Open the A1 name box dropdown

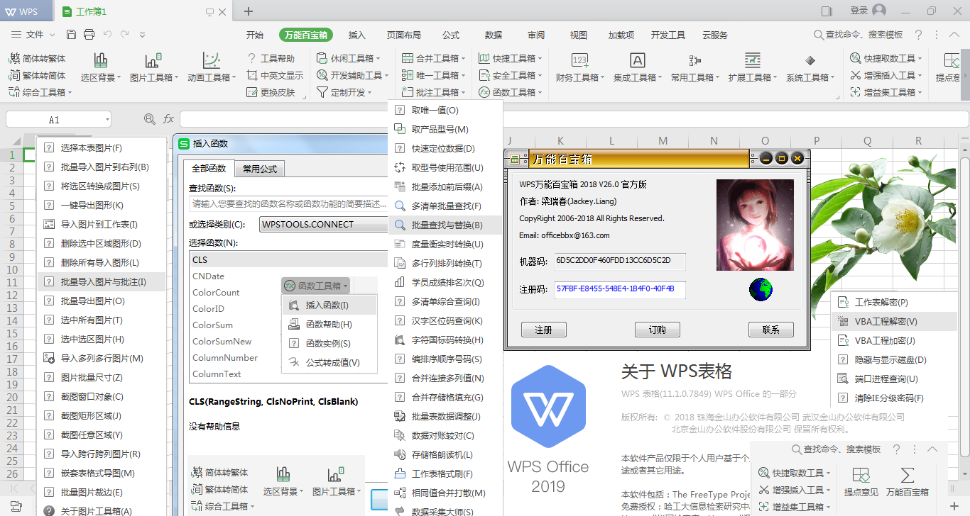click(x=107, y=120)
